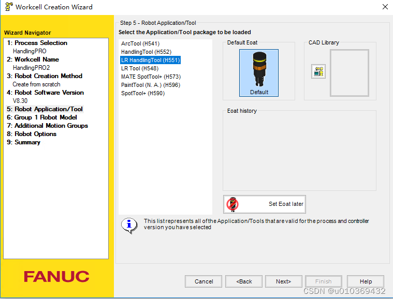Open Help for the wizard

click(x=366, y=281)
